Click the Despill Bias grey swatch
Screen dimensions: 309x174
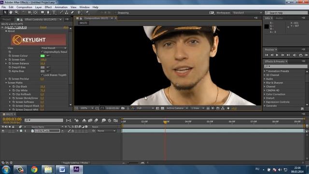(x=42, y=67)
